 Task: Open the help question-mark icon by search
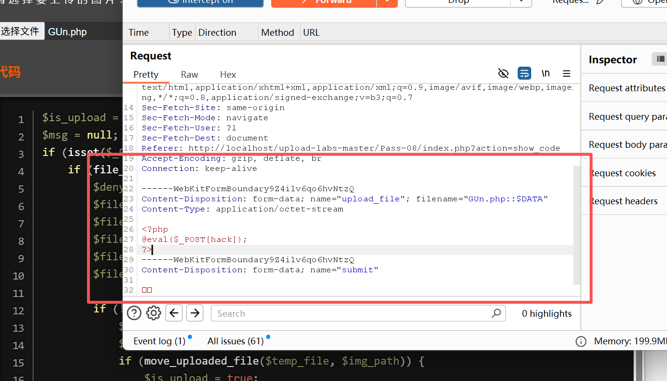point(134,313)
